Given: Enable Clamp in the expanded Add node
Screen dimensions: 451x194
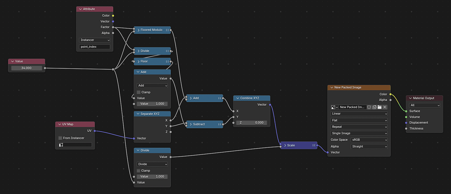Looking at the screenshot, I should 139,92.
